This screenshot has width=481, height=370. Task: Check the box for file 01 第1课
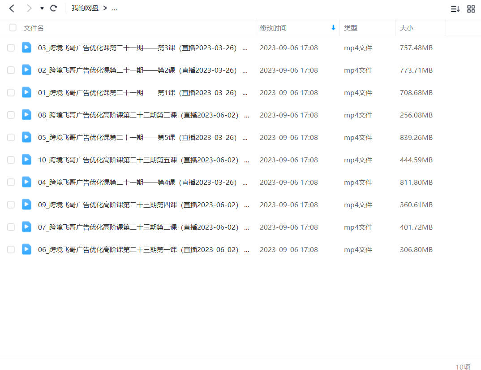(x=11, y=92)
